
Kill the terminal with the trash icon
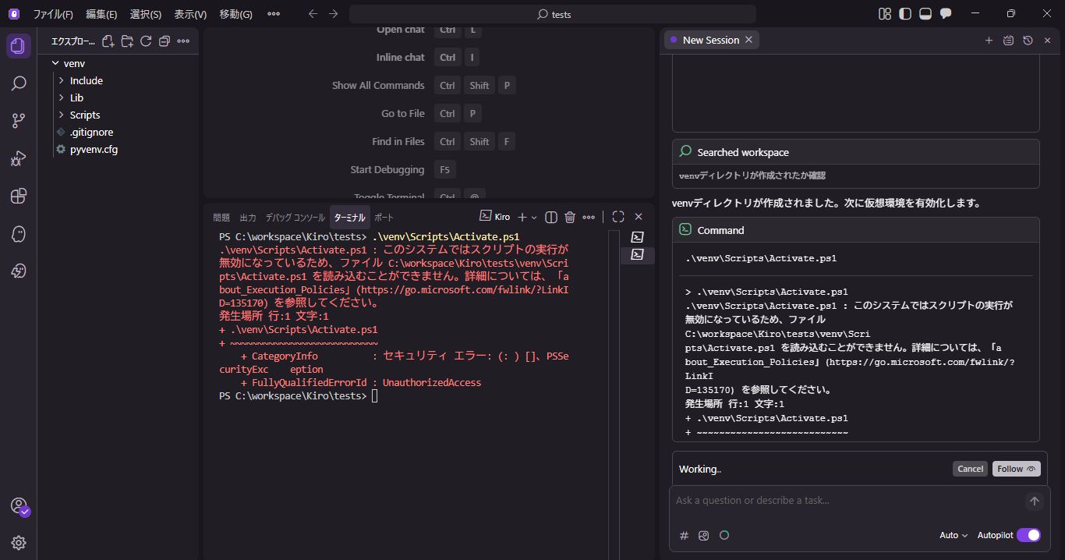570,217
